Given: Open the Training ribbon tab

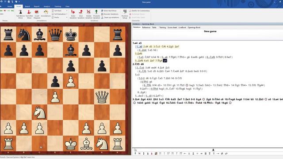Looking at the screenshot, I should tap(58, 7).
